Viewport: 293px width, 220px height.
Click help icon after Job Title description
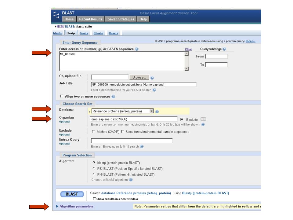click(154, 90)
